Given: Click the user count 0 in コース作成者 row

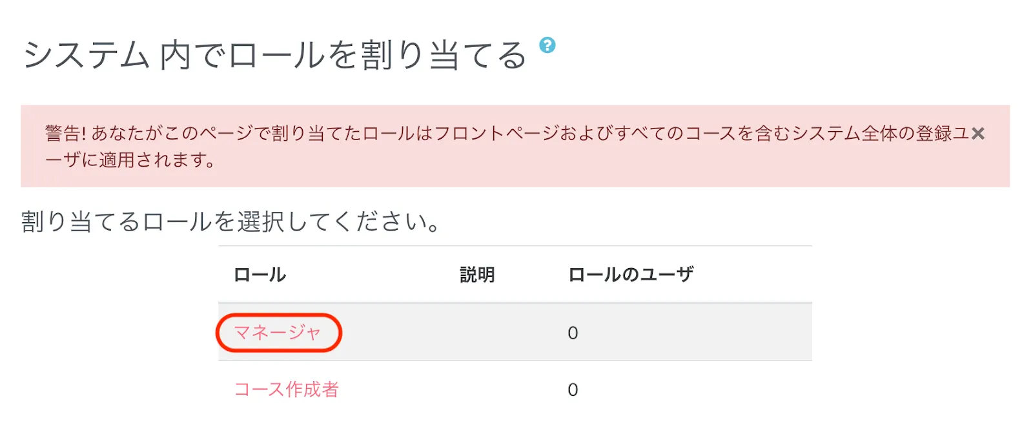Looking at the screenshot, I should tap(573, 390).
